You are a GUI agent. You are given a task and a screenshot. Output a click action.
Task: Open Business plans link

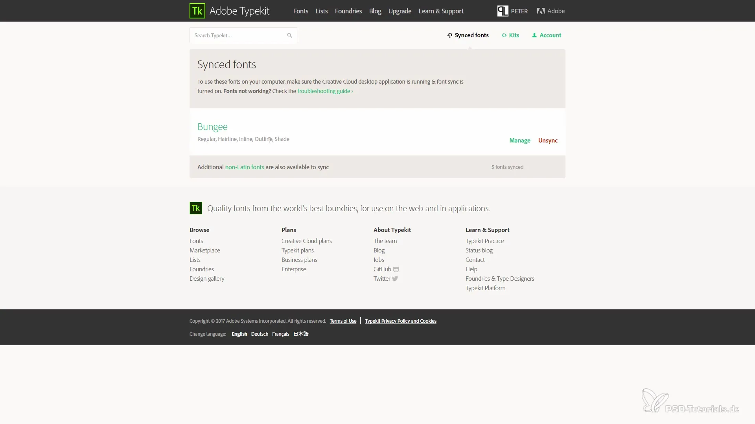click(299, 260)
